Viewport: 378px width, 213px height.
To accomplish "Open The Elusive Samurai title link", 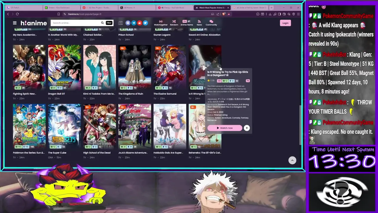I will 165,94.
